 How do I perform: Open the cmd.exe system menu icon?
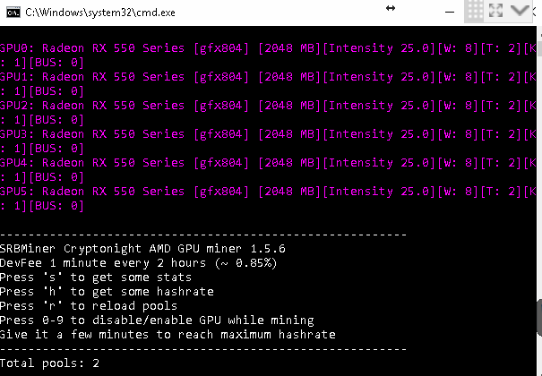pyautogui.click(x=13, y=13)
